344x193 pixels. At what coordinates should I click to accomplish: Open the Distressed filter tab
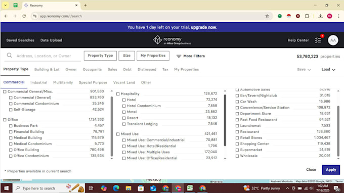pos(147,69)
